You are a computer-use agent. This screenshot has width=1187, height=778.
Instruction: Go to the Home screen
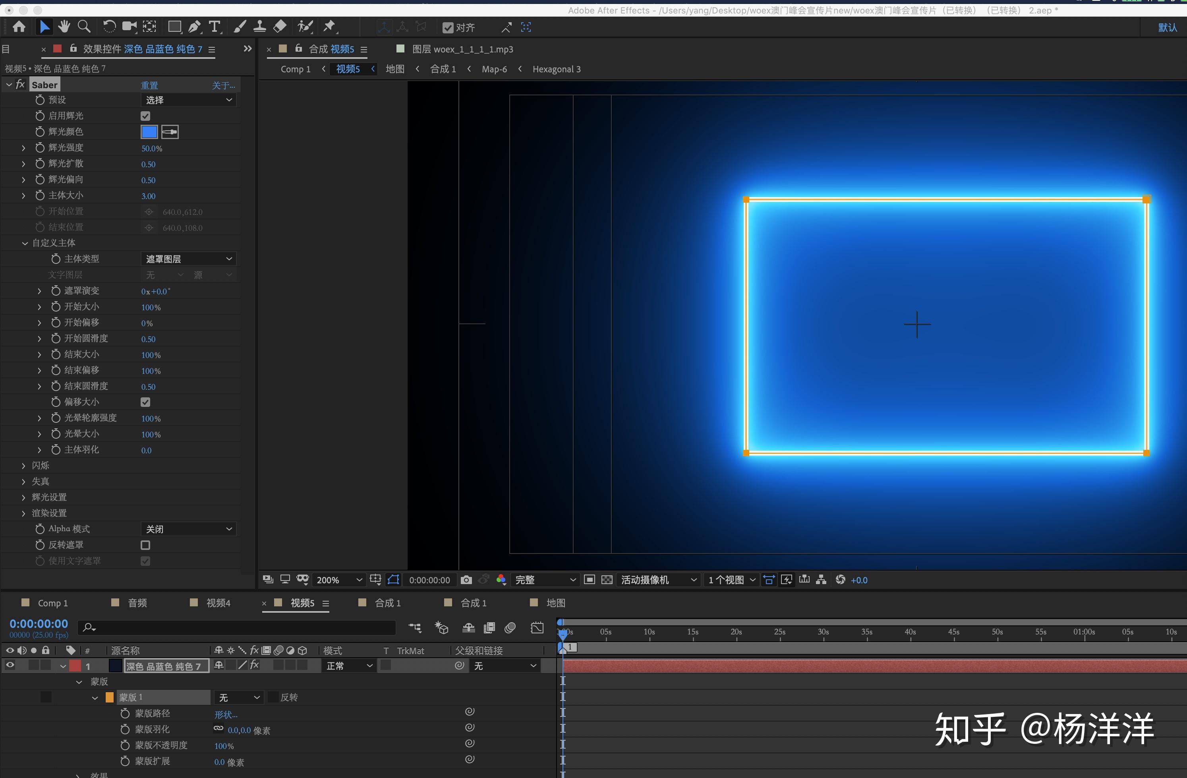(x=19, y=27)
